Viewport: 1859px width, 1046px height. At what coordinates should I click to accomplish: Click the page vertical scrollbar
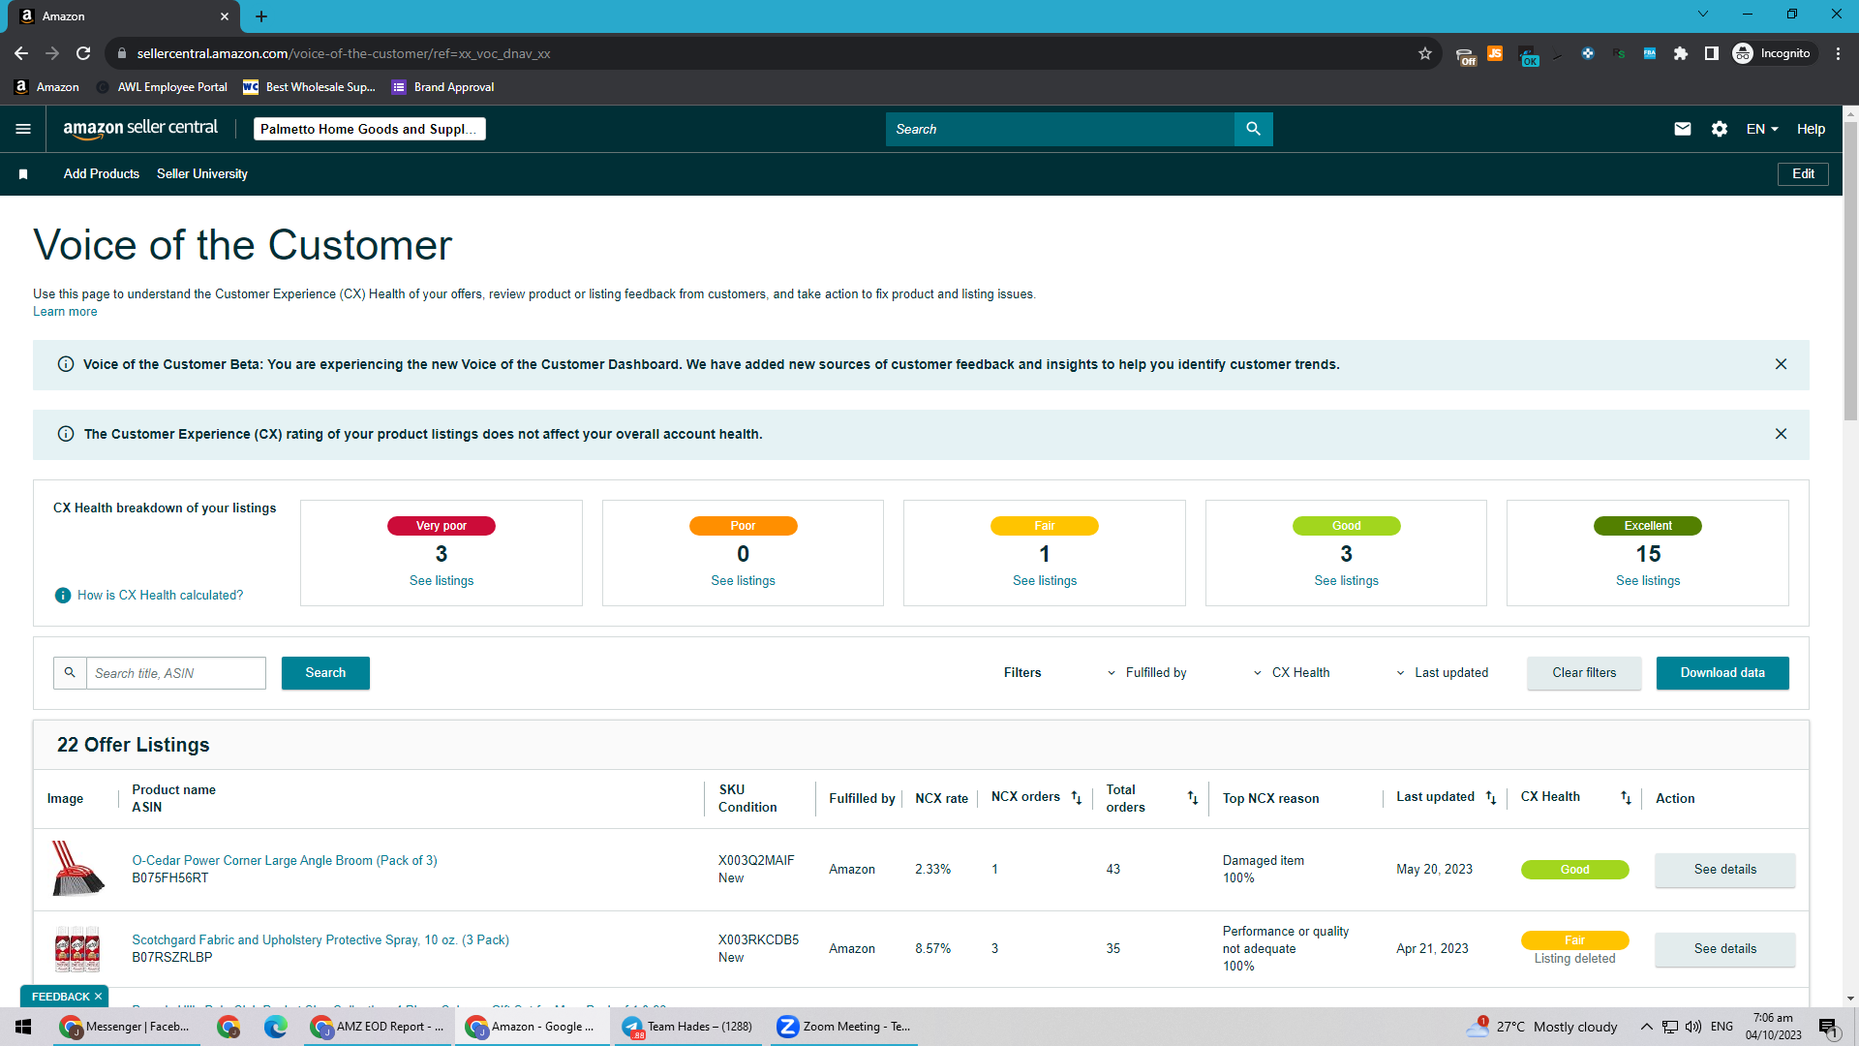click(x=1850, y=271)
